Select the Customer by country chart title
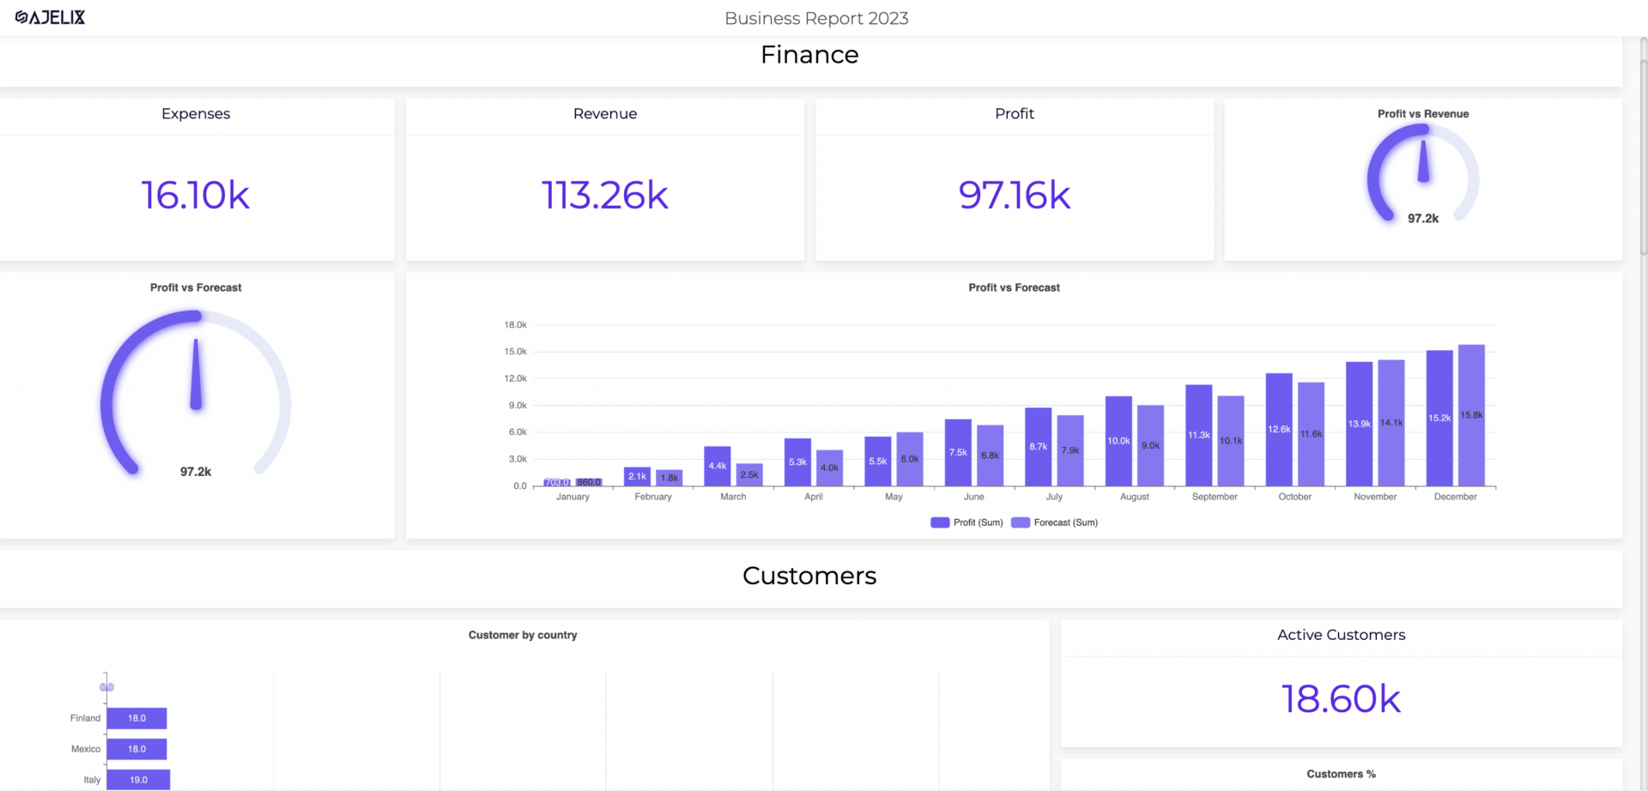The height and width of the screenshot is (791, 1648). click(x=522, y=635)
